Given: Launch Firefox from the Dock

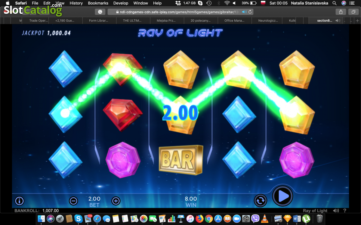Looking at the screenshot, I should [x=199, y=219].
